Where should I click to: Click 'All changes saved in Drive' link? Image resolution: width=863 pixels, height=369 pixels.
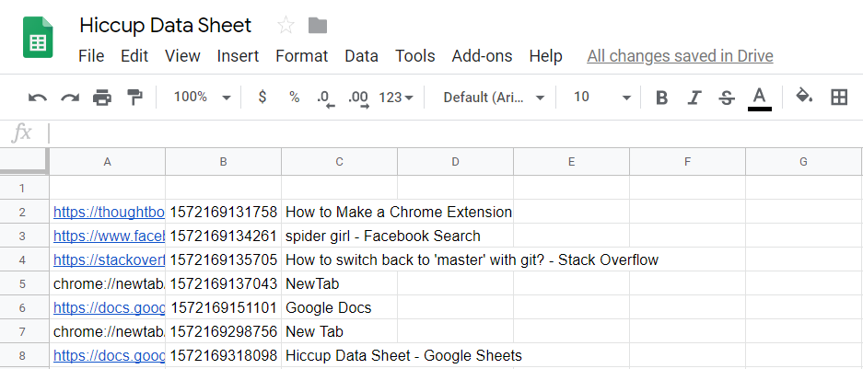(x=680, y=56)
